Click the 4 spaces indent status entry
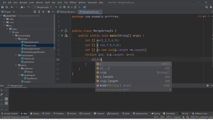The image size is (213, 120). pos(177,117)
